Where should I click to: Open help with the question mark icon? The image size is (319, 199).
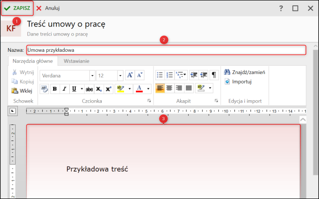point(281,9)
